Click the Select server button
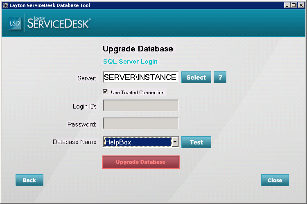 coord(196,77)
